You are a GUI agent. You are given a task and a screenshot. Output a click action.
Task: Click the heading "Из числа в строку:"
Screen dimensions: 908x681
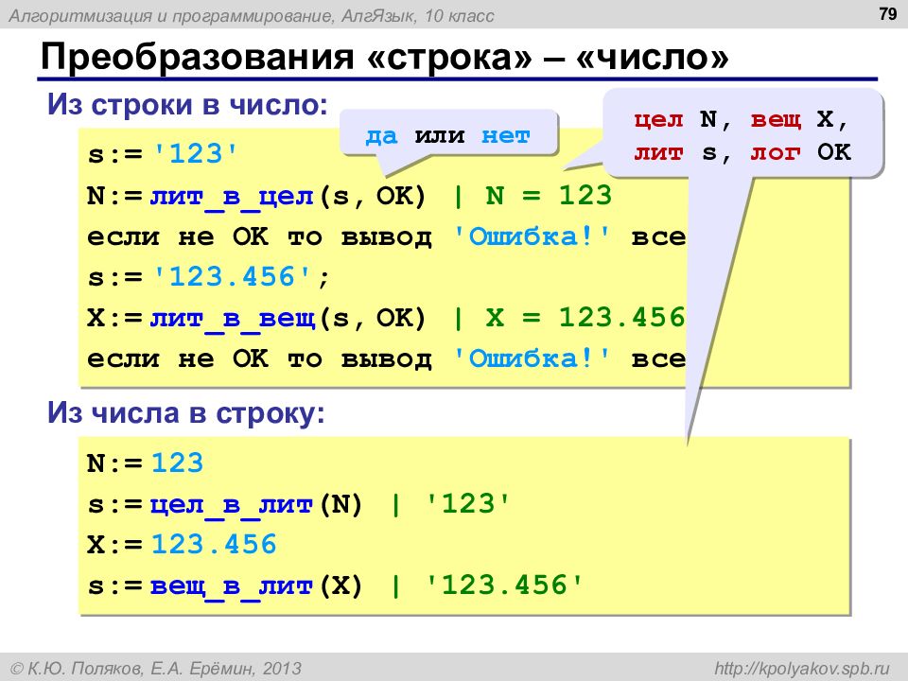[x=186, y=413]
